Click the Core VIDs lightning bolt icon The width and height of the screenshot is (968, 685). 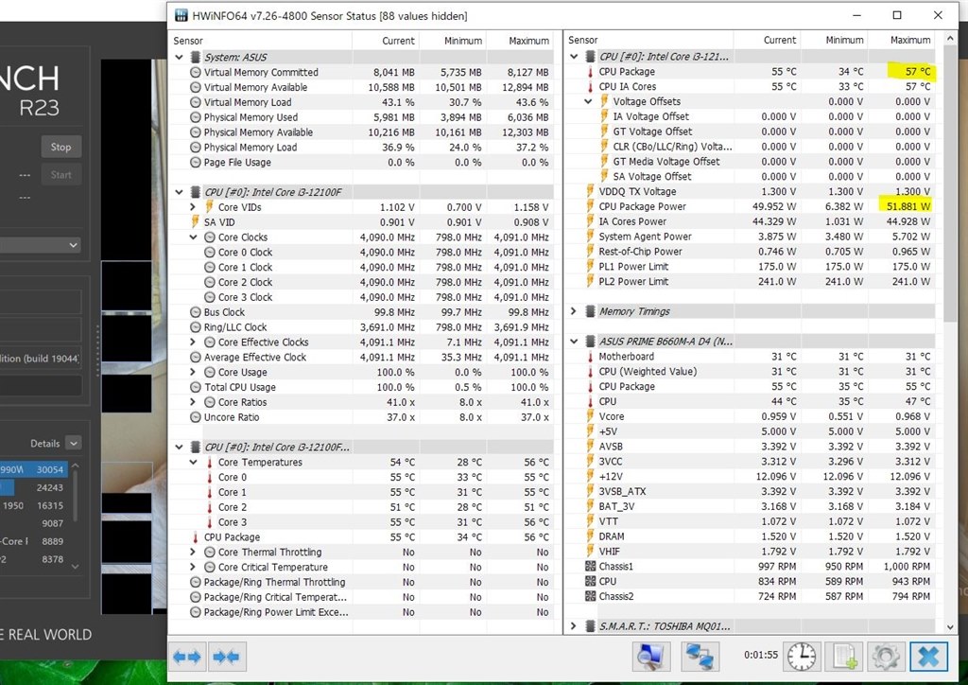coord(209,207)
